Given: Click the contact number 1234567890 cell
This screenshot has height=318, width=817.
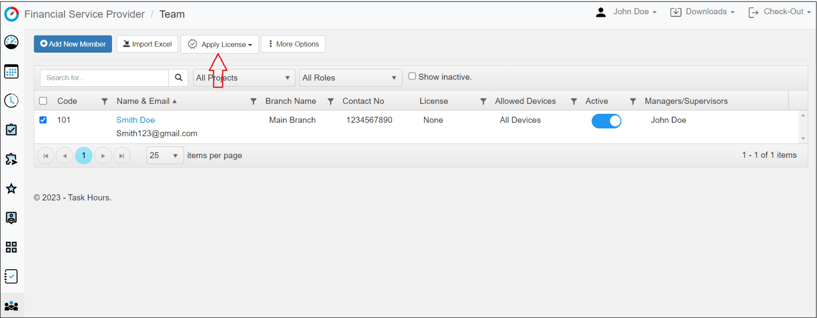Looking at the screenshot, I should (369, 120).
